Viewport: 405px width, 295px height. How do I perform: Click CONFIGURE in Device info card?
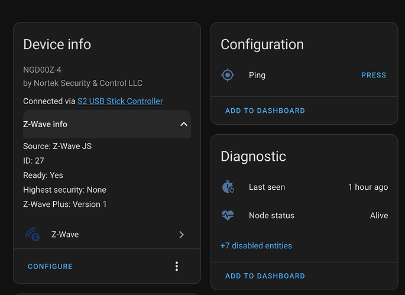[50, 267]
